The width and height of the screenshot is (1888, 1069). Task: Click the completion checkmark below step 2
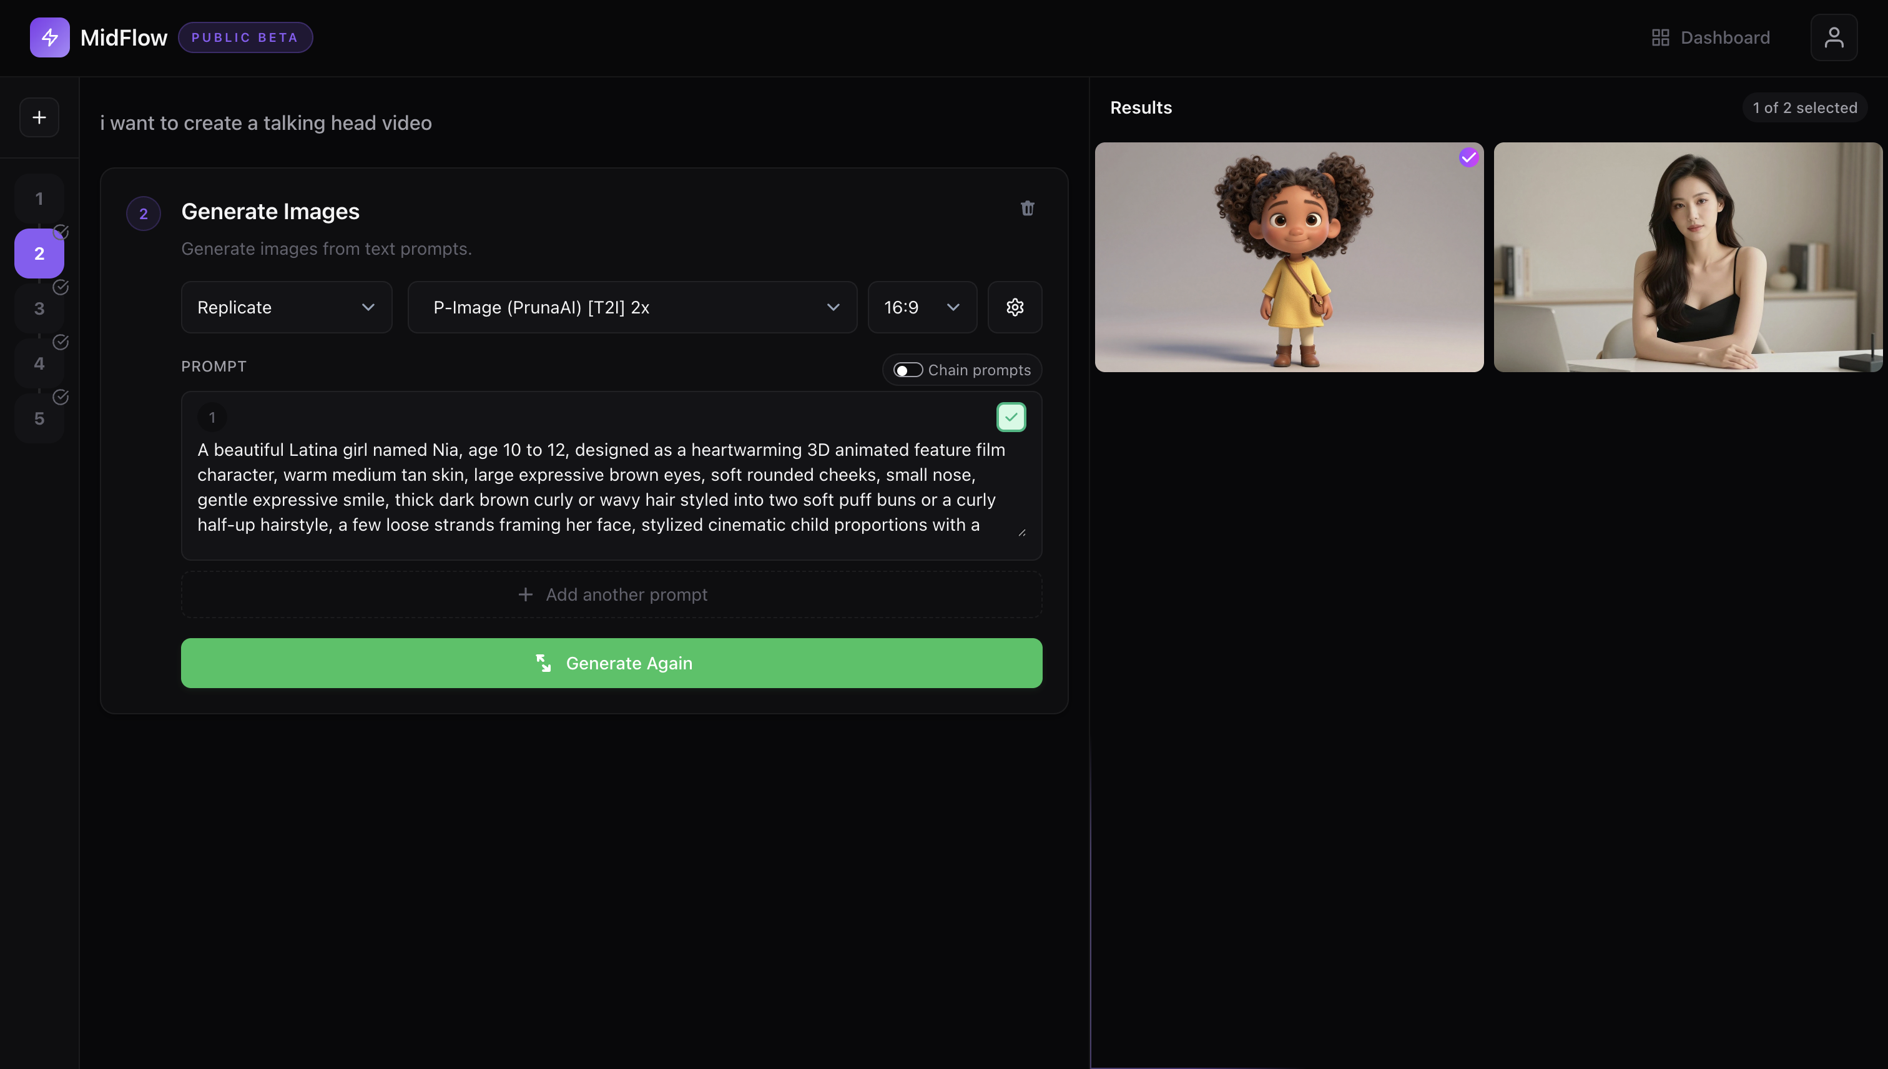click(x=61, y=287)
